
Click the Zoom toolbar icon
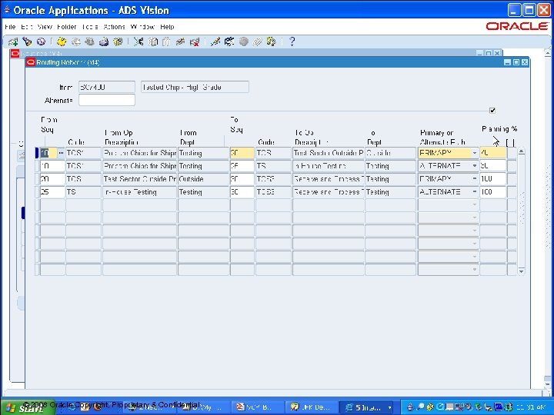(229, 42)
